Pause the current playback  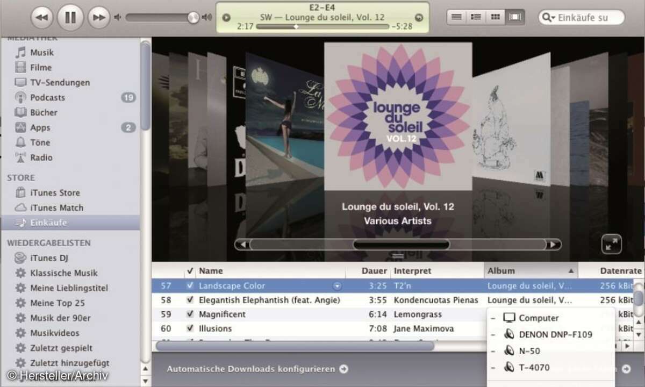coord(70,18)
